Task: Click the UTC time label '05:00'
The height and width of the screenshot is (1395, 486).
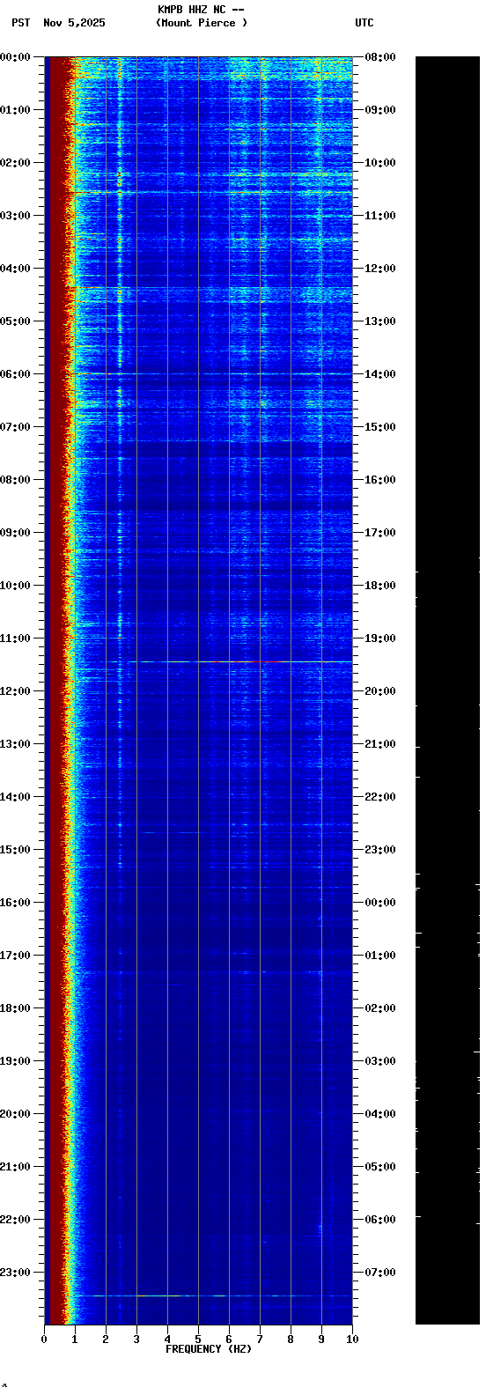Action: tap(380, 1167)
